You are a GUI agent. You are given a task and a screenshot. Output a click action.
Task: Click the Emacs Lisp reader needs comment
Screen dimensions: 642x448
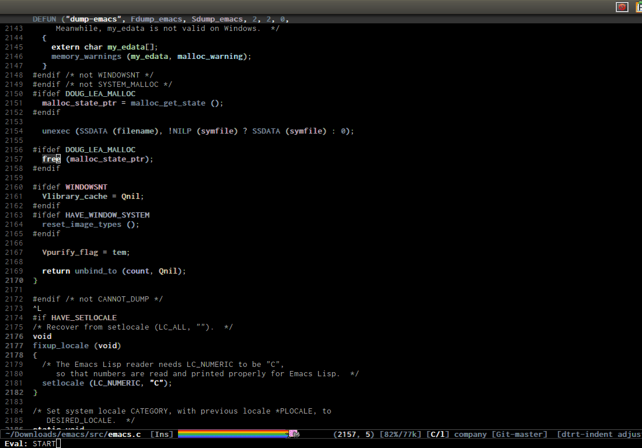[163, 364]
